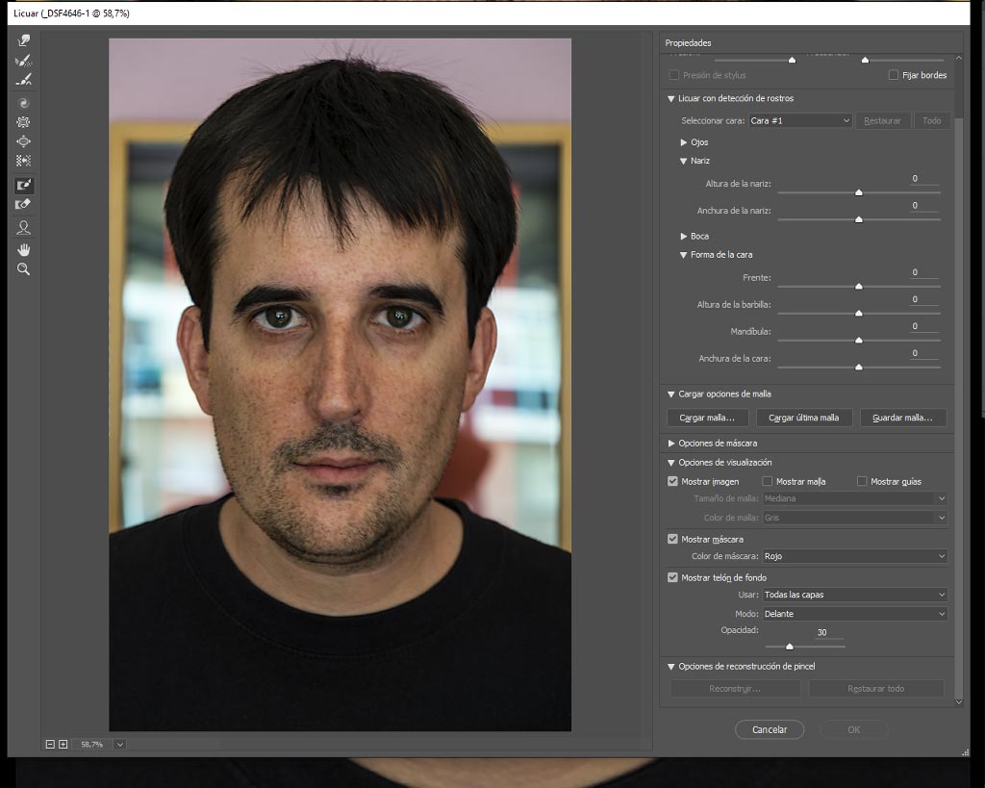Open the zoom percentage dropdown arrow

[119, 744]
